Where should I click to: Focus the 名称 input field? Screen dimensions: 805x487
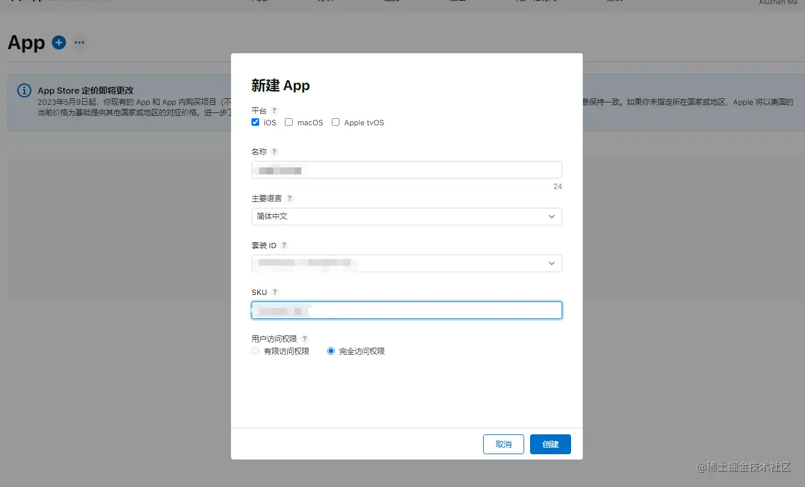point(407,170)
